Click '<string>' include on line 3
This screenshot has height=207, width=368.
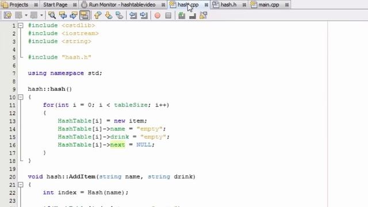pos(76,41)
